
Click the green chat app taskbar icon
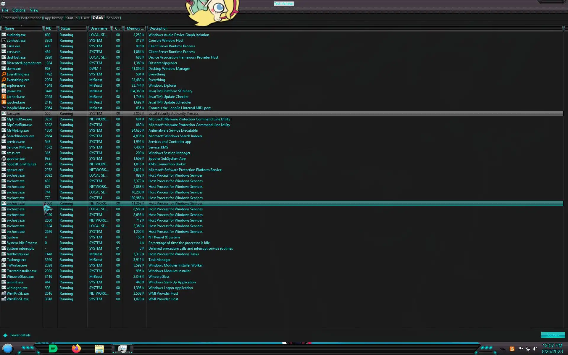(x=53, y=348)
